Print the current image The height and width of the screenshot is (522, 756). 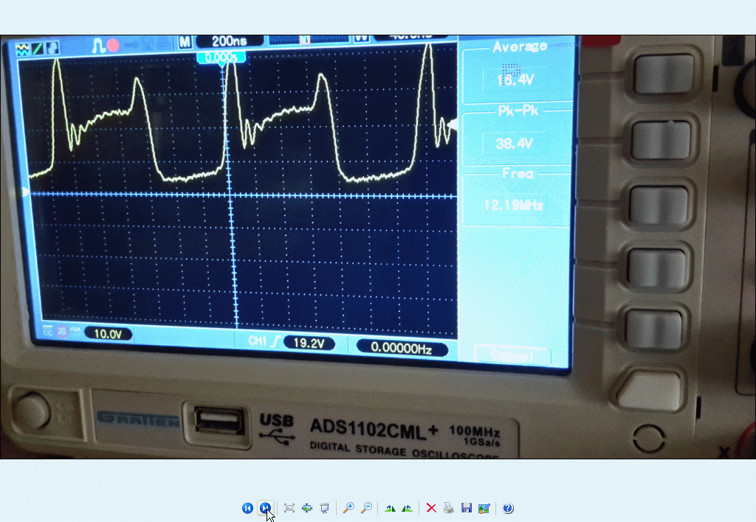click(x=449, y=508)
